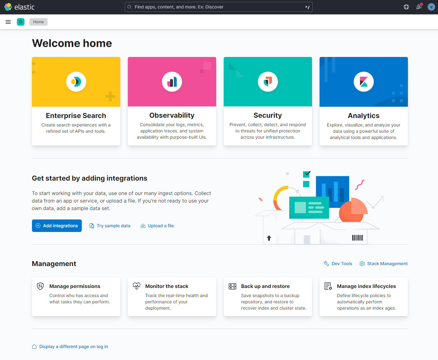Click the storage icon on Back up and restore

(x=232, y=286)
